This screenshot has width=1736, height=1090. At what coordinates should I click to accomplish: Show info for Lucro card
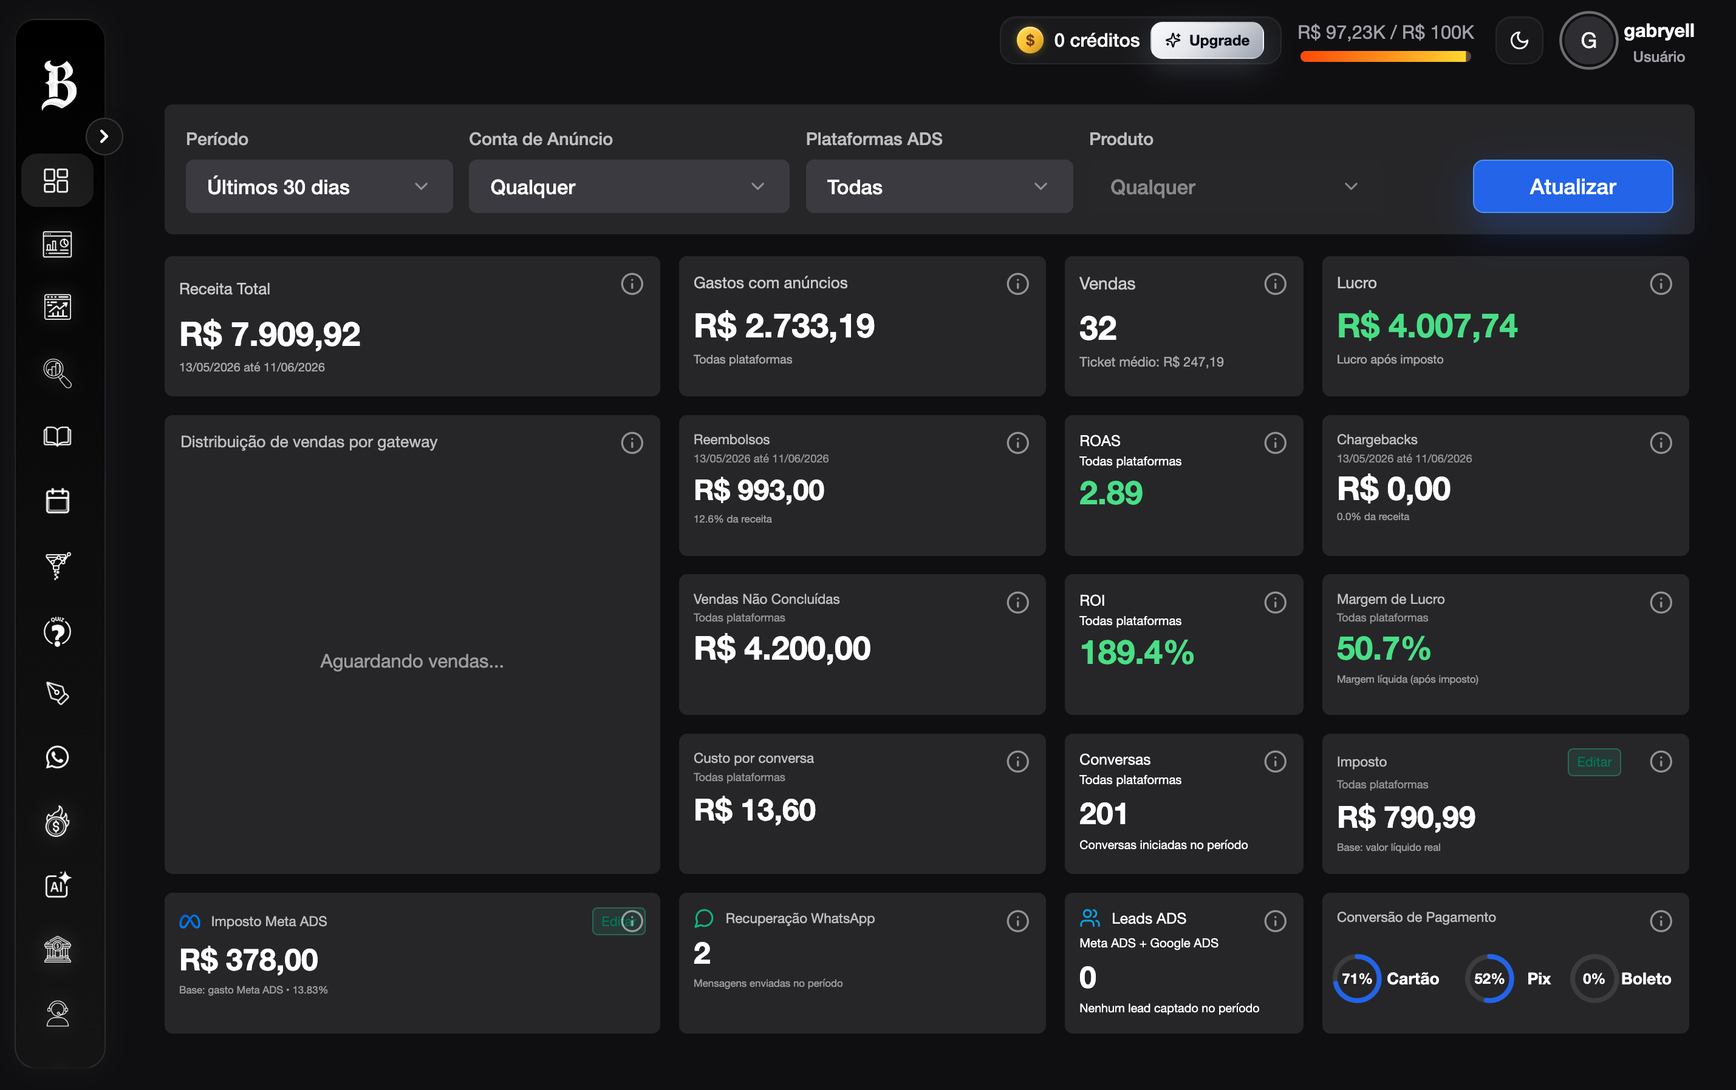[x=1660, y=284]
